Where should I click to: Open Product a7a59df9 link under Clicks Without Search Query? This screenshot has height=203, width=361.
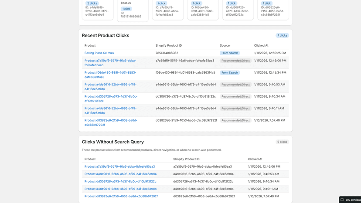pos(120,167)
